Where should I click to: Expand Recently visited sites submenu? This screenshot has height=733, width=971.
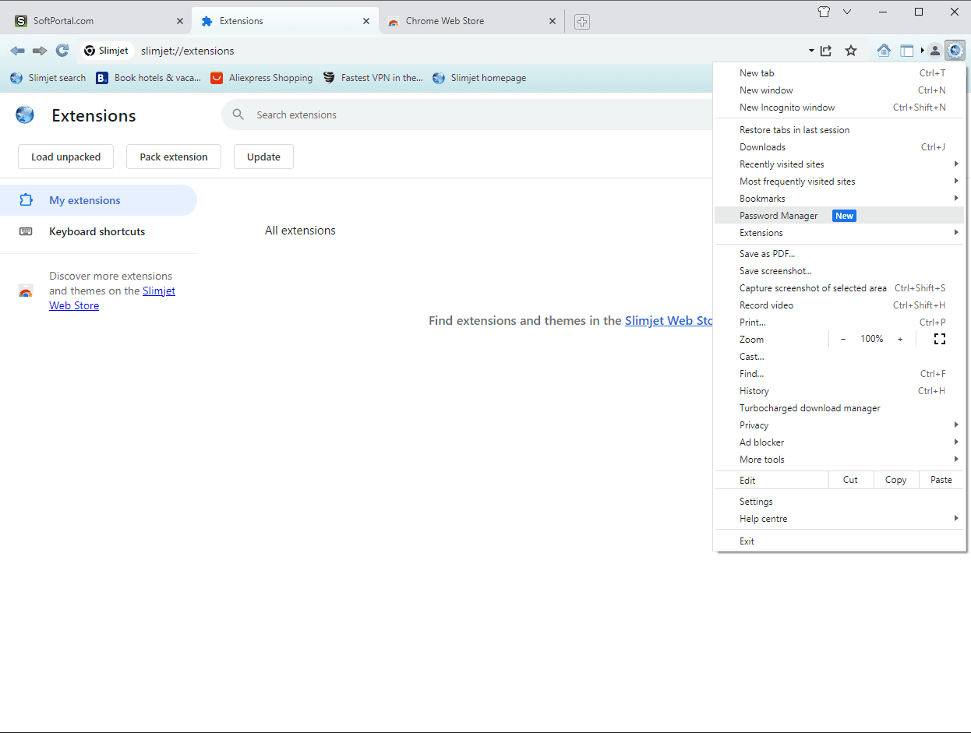(x=839, y=164)
